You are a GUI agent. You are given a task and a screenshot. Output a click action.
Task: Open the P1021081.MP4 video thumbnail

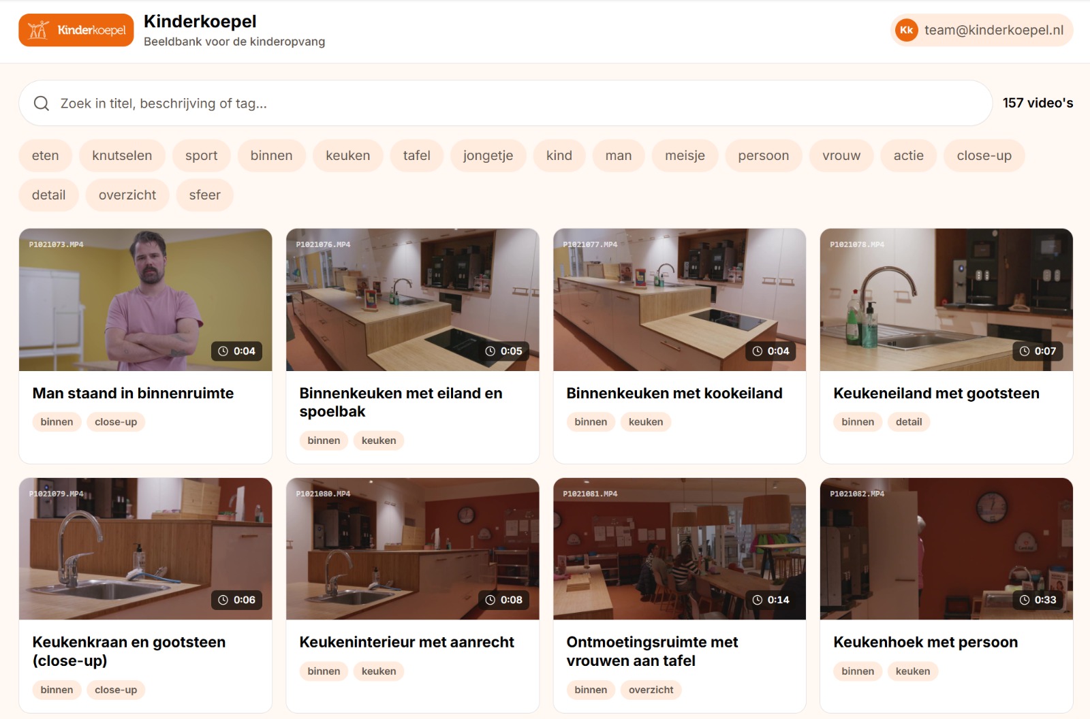[680, 549]
